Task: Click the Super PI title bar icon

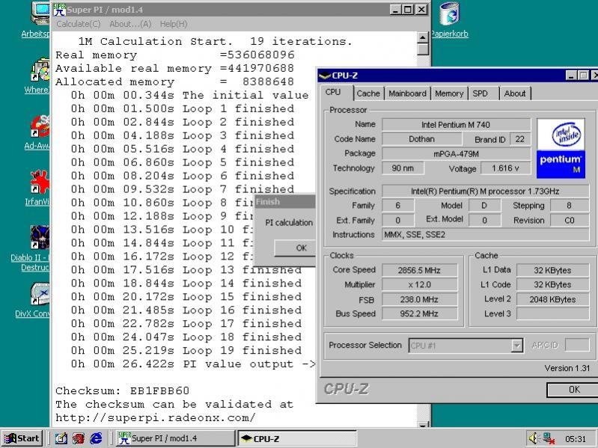Action: pos(59,10)
